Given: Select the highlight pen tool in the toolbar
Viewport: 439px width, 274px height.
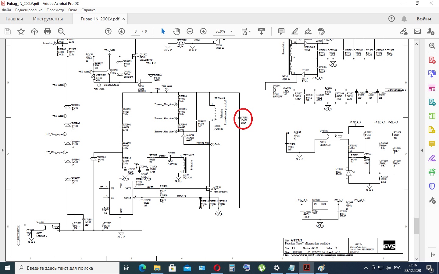Looking at the screenshot, I should click(295, 31).
